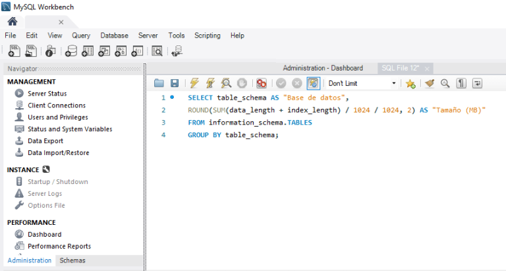The image size is (506, 271).
Task: Open script file folder icon in editor
Action: point(159,83)
